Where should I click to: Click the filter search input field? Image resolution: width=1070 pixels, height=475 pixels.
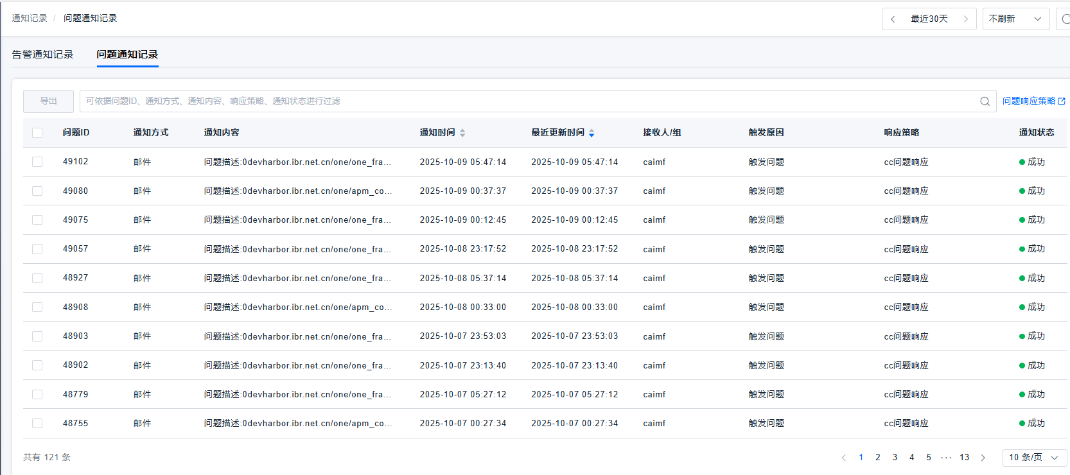coord(527,101)
